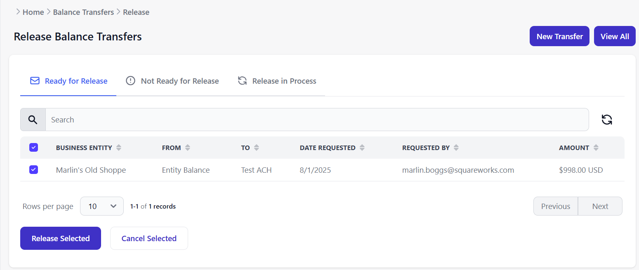Click the Cancel Selected button
639x270 pixels.
point(149,238)
